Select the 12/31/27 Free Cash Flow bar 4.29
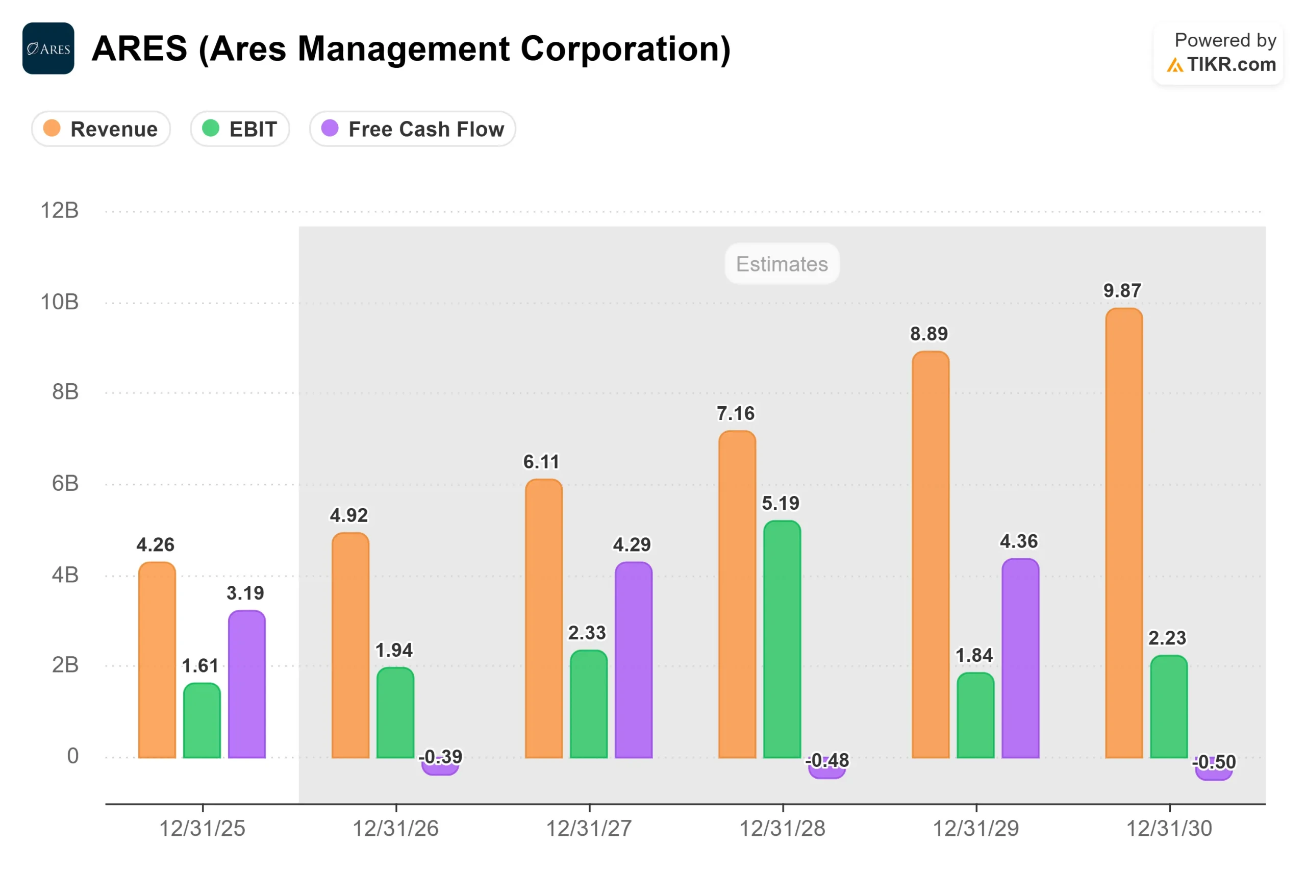1306x871 pixels. (634, 660)
